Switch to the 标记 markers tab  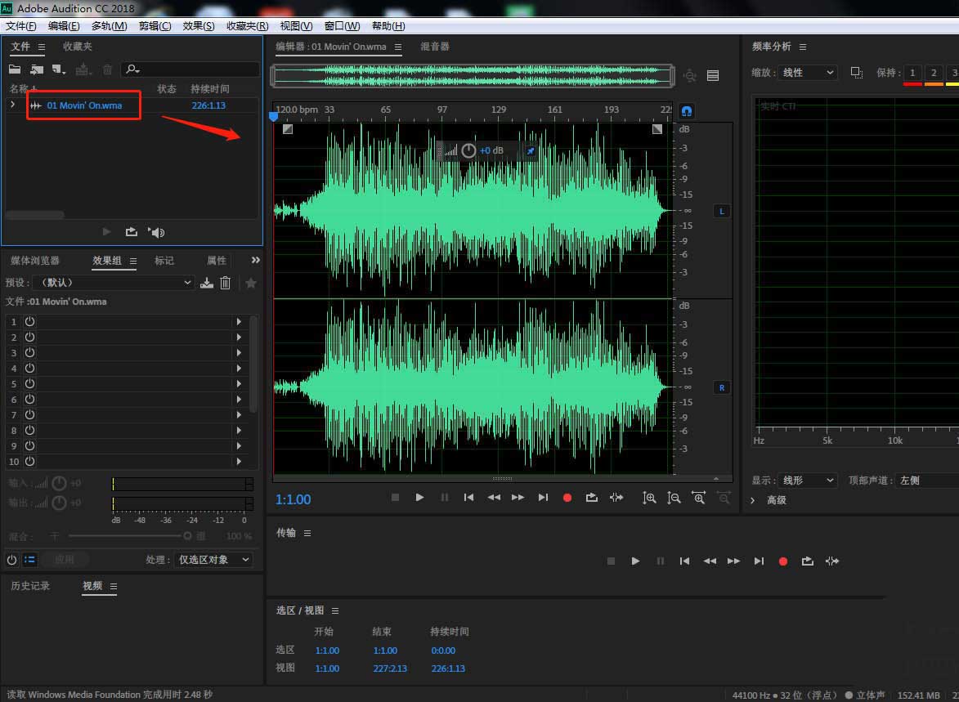click(164, 261)
